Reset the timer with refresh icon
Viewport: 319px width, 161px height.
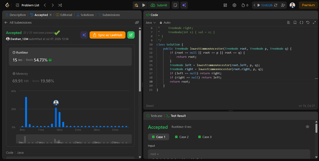(x=276, y=5)
